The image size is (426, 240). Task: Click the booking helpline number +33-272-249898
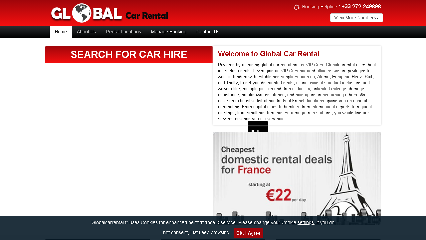[361, 7]
